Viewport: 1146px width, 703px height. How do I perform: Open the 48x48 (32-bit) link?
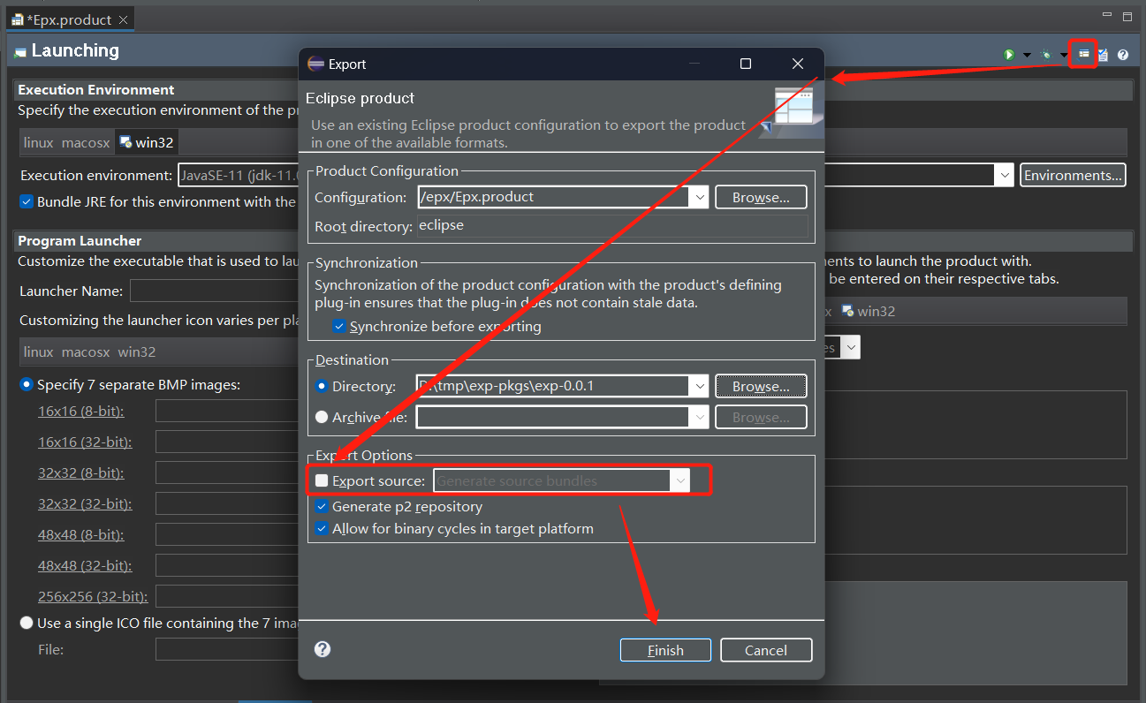click(85, 565)
